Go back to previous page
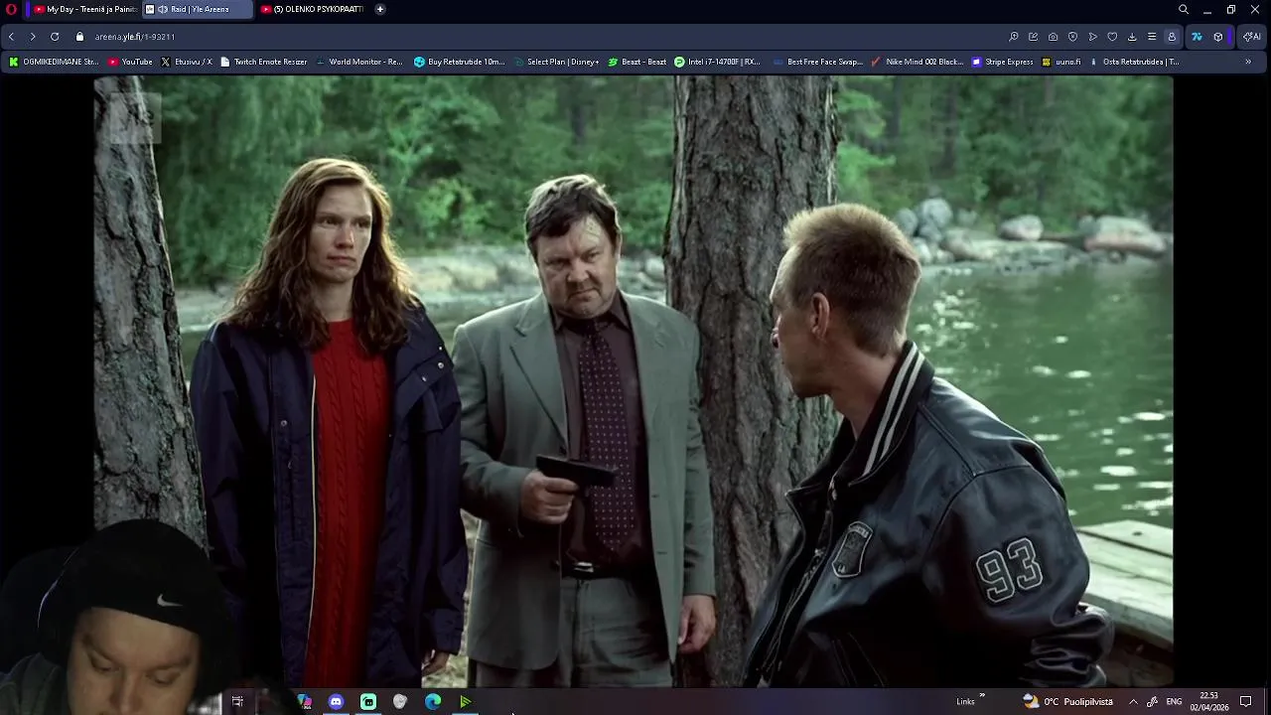This screenshot has height=715, width=1271. pyautogui.click(x=11, y=37)
